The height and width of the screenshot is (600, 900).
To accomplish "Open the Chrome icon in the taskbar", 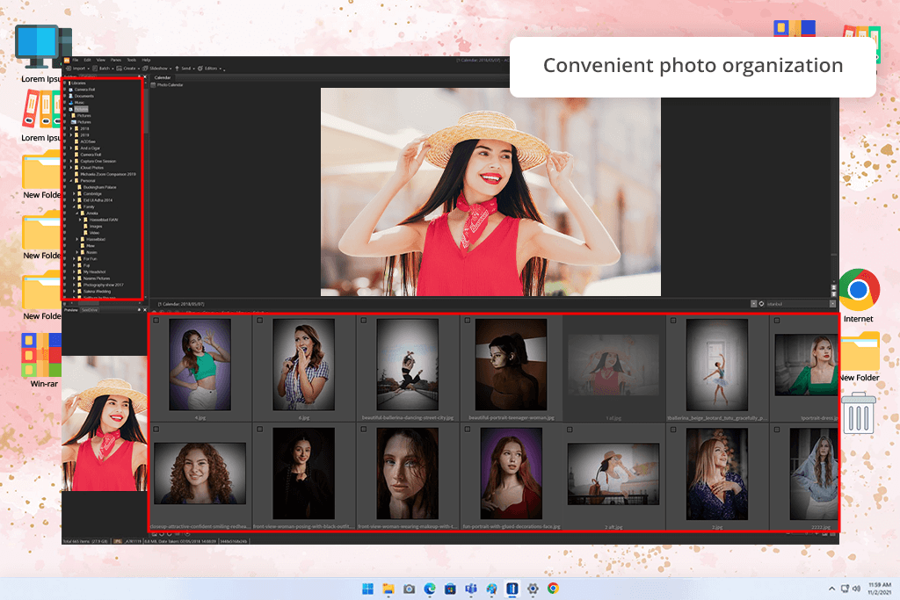I will (x=553, y=589).
